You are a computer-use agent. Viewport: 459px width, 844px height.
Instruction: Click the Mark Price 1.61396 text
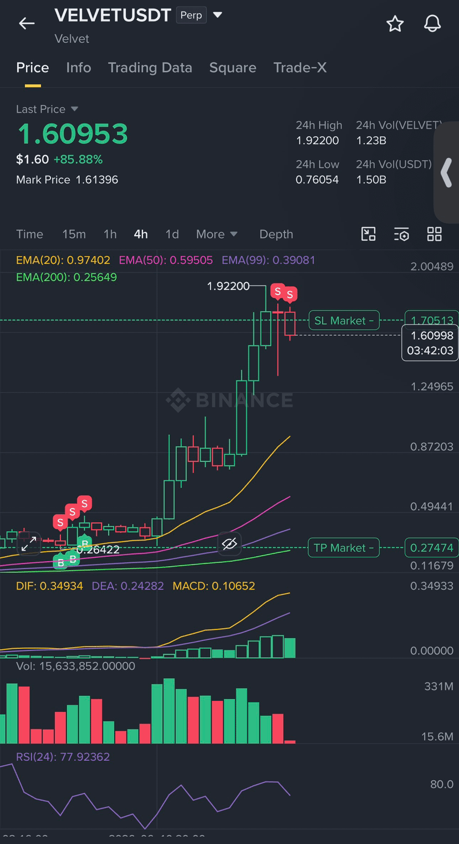(67, 180)
